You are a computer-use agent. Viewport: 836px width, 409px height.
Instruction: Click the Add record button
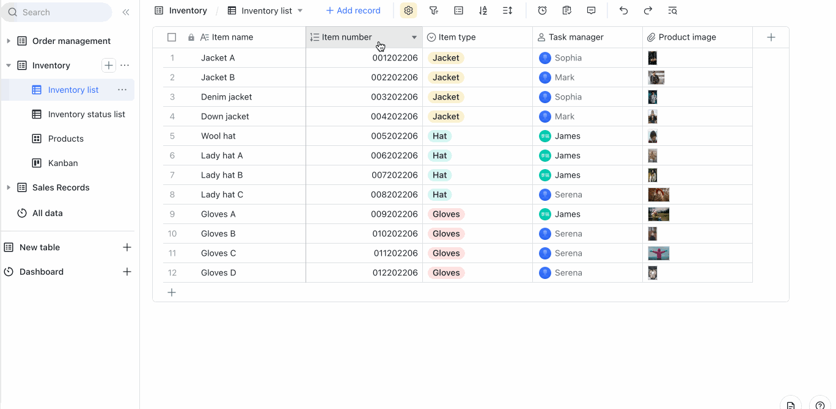click(x=353, y=10)
